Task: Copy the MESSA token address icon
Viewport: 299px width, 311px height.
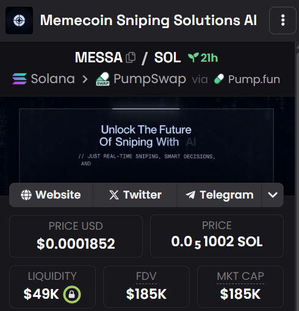Action: click(x=131, y=57)
